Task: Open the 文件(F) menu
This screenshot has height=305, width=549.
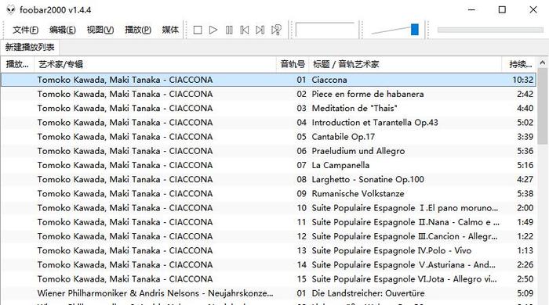Action: 26,30
